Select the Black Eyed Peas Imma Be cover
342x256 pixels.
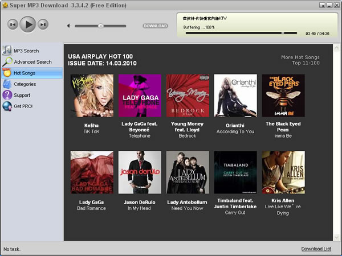pos(283,96)
